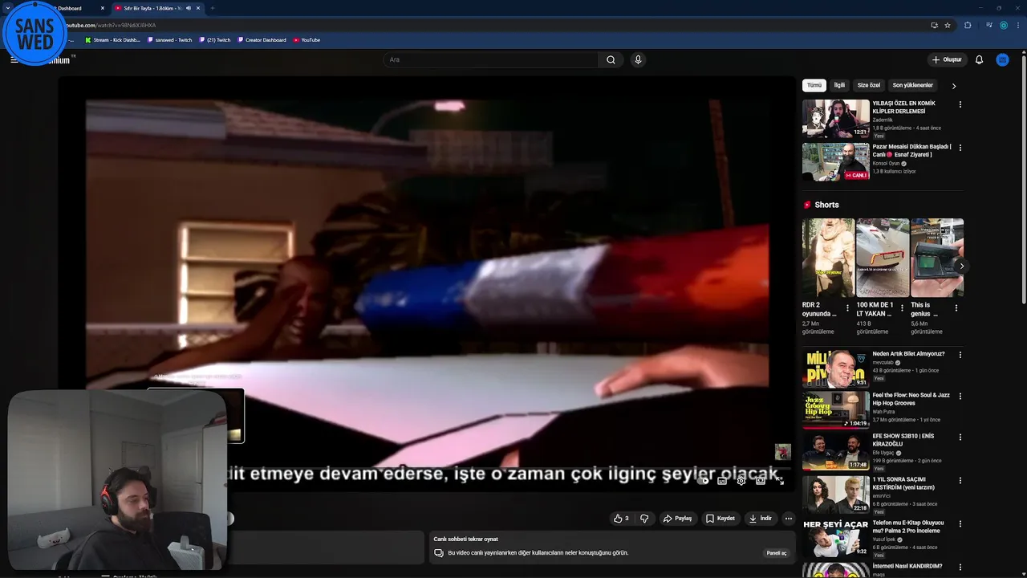Select the Son yüklenenler filter chip
The width and height of the screenshot is (1027, 578).
pos(913,85)
